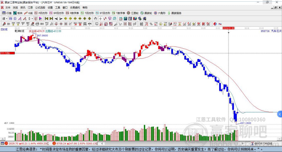Image resolution: width=282 pixels, height=152 pixels.
Task: Toggle the highlighted red 权 icon
Action: tap(36, 19)
